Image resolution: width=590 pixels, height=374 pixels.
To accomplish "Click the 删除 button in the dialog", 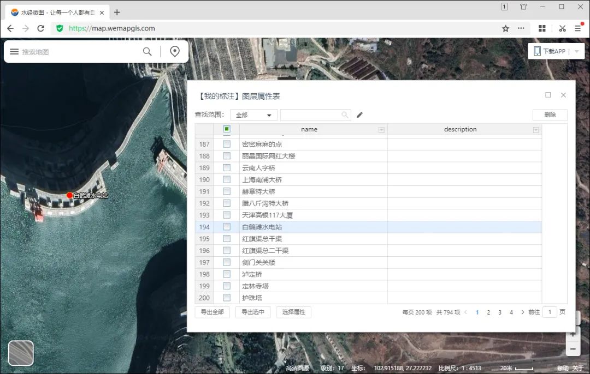I will click(550, 114).
